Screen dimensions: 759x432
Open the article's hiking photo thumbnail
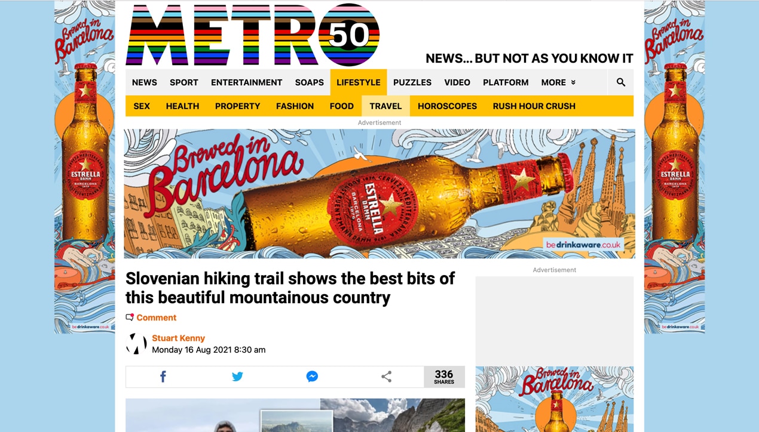point(296,421)
